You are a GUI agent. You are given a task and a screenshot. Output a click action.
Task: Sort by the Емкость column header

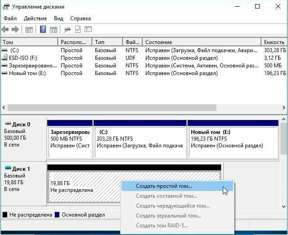[x=274, y=42]
